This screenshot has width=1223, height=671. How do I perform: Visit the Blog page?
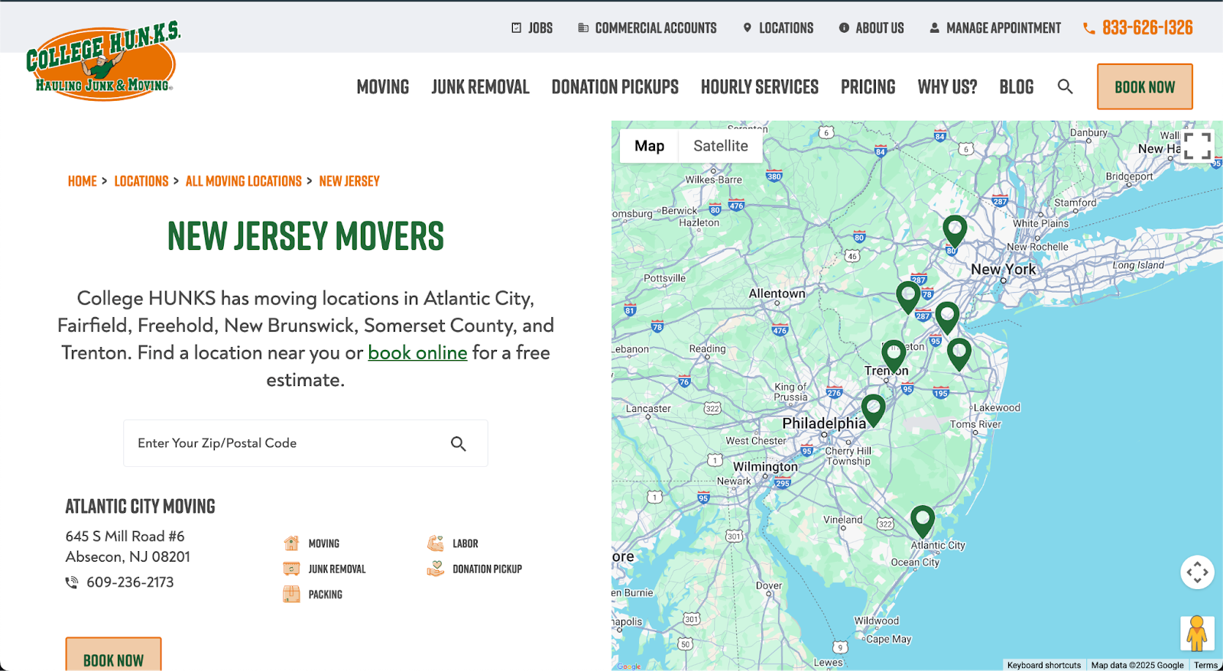(x=1016, y=87)
